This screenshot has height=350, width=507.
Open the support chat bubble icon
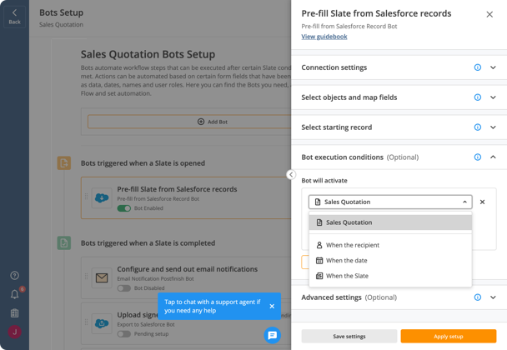click(272, 335)
